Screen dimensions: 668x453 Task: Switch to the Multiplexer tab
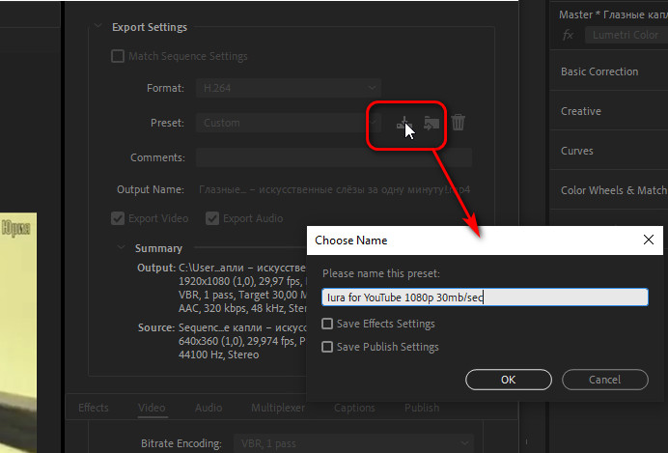point(278,408)
